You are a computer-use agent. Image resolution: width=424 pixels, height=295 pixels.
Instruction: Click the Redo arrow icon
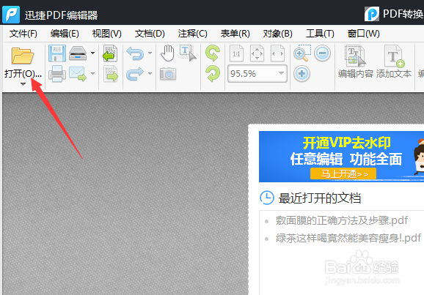point(135,74)
